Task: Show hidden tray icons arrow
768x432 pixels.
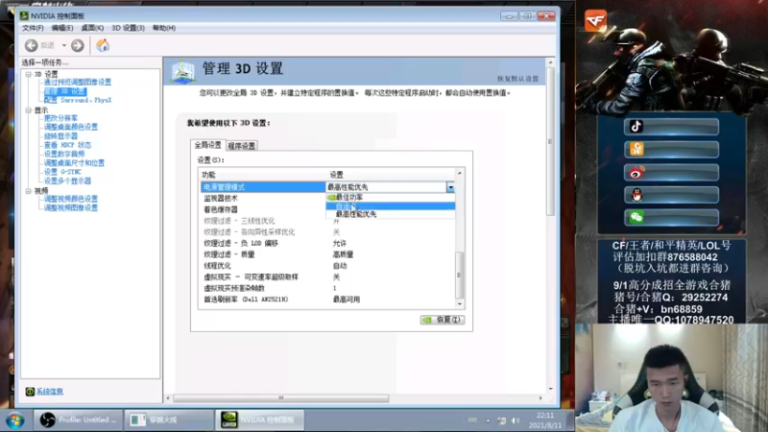Action: [488, 420]
